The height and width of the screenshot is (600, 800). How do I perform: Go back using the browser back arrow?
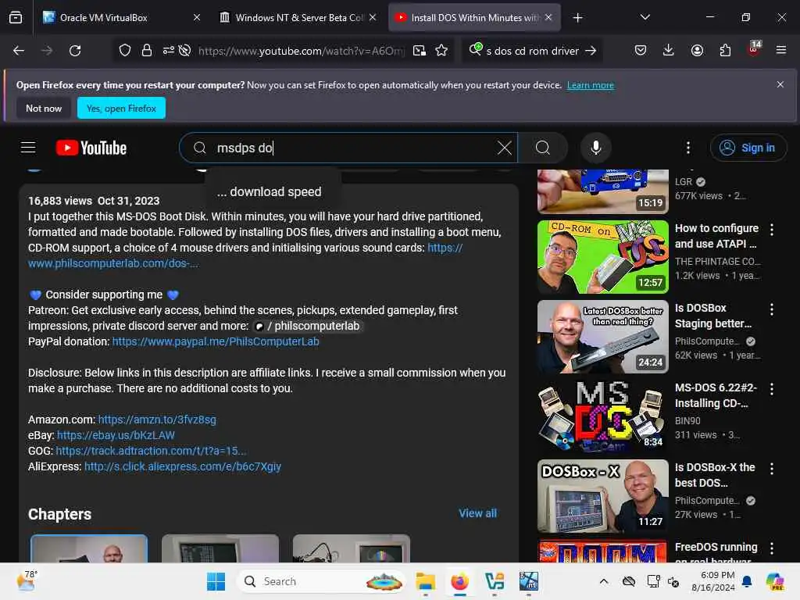pyautogui.click(x=19, y=51)
